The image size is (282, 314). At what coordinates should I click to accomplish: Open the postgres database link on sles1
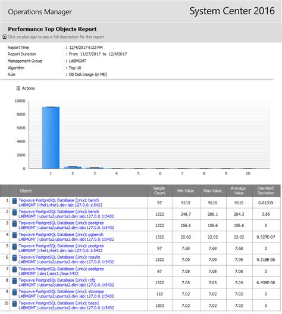pos(61,271)
